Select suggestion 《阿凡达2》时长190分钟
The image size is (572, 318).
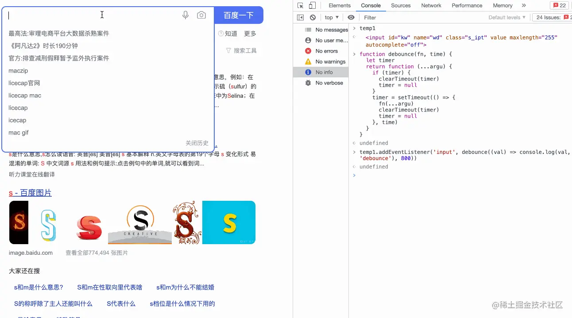pyautogui.click(x=43, y=46)
